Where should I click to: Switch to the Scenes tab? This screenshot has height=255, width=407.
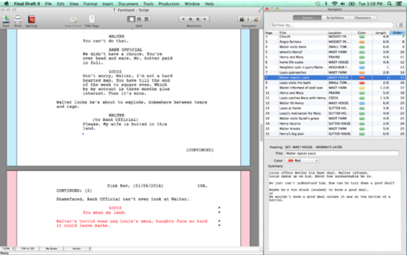(308, 18)
